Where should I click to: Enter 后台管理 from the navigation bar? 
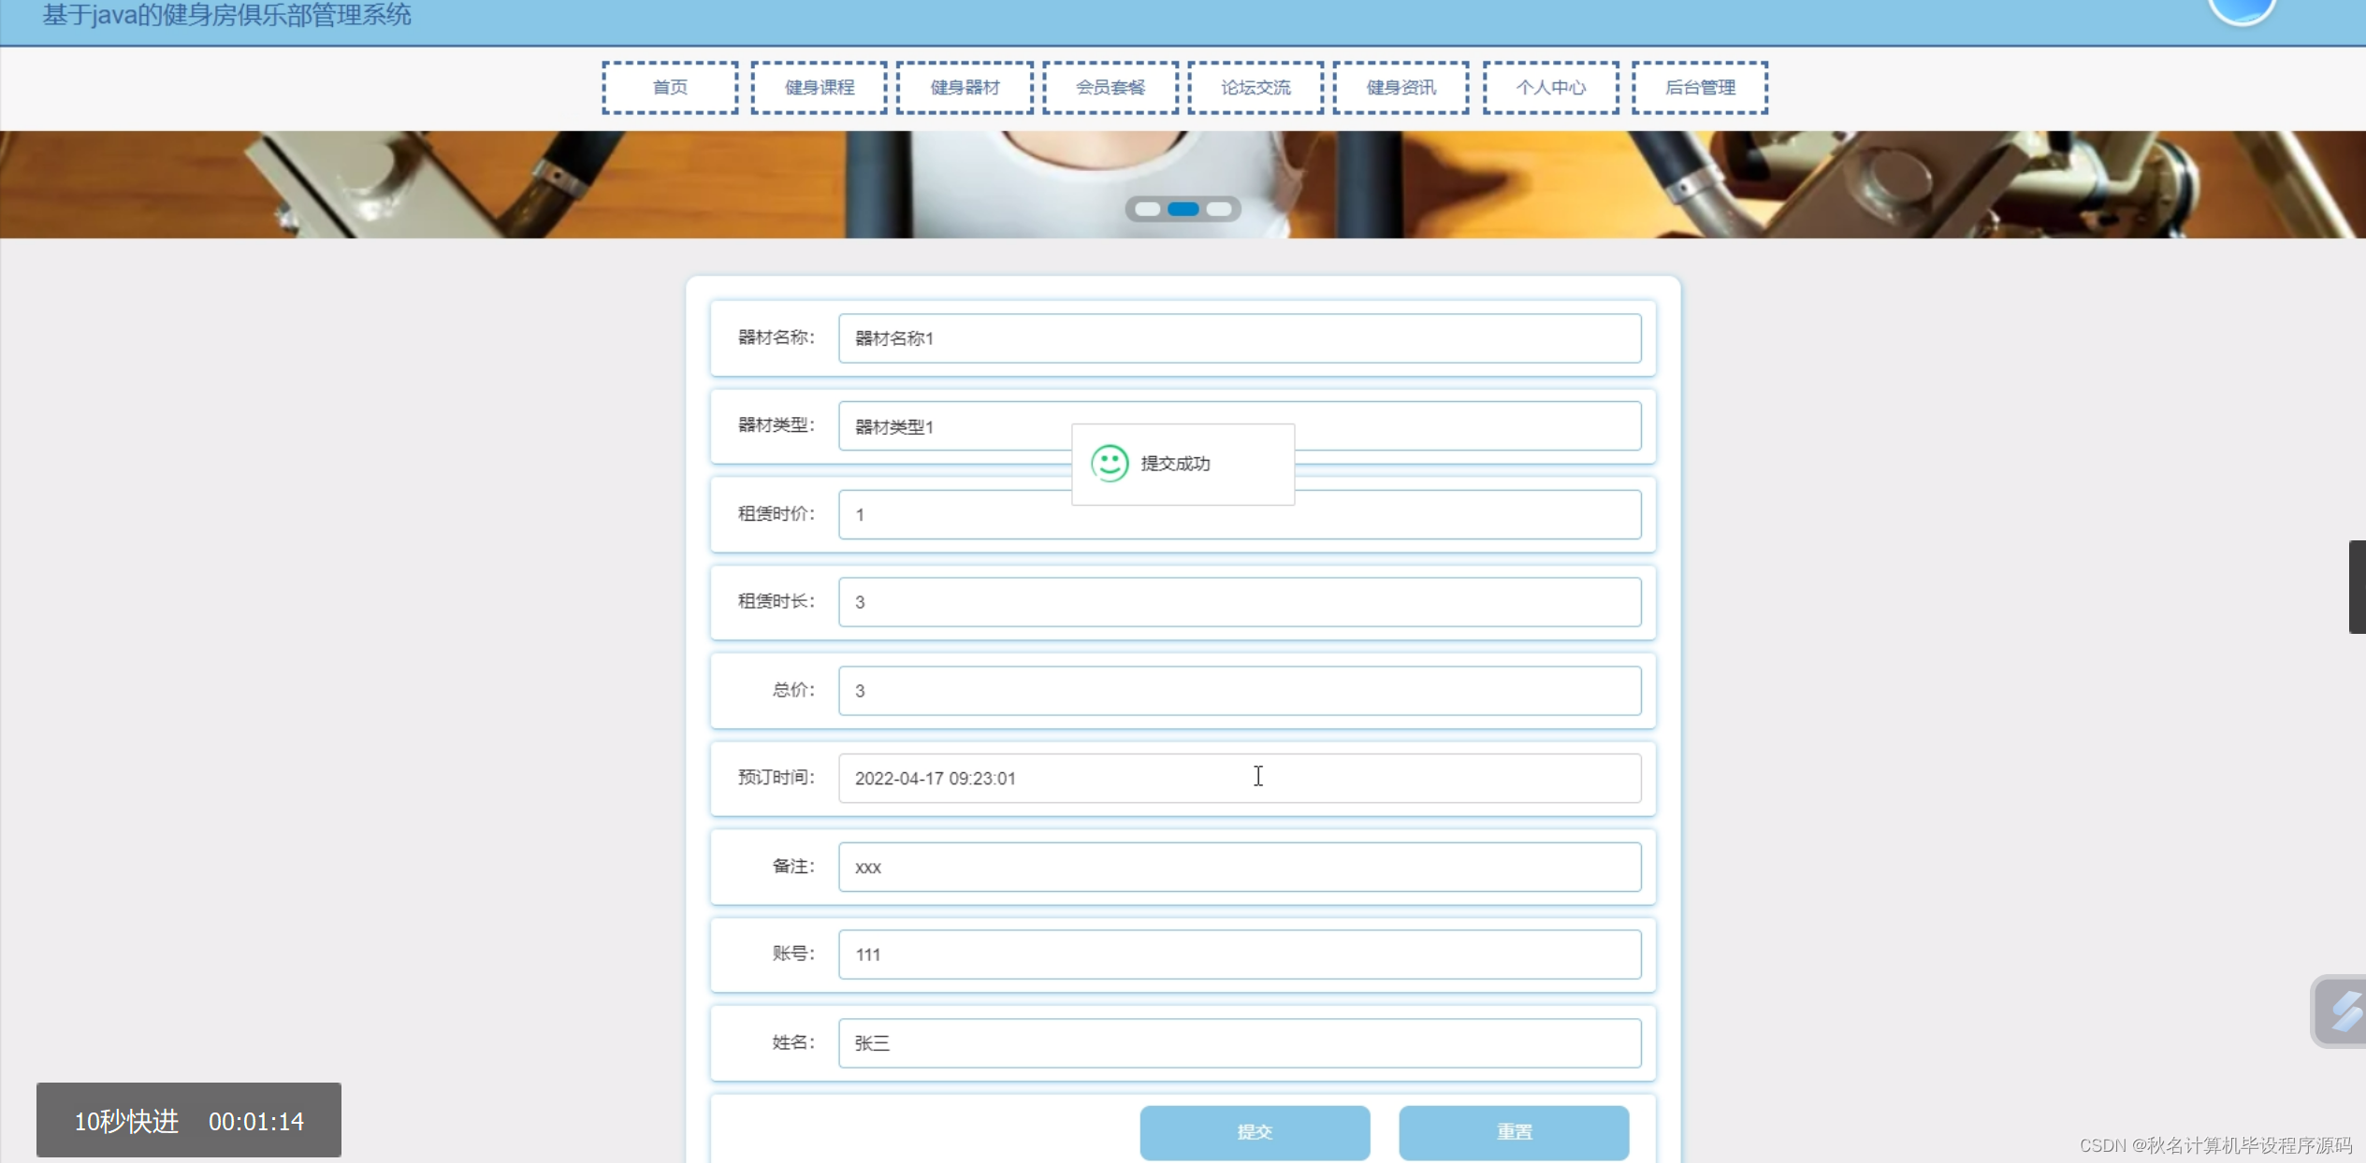coord(1700,88)
